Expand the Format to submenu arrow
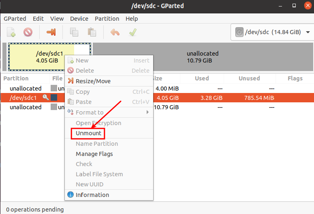The width and height of the screenshot is (314, 214). point(147,112)
